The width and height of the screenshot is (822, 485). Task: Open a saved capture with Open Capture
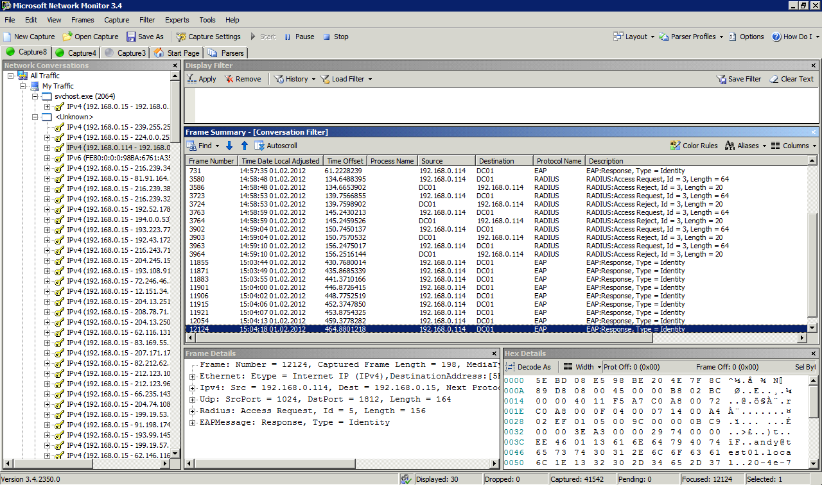(x=91, y=37)
